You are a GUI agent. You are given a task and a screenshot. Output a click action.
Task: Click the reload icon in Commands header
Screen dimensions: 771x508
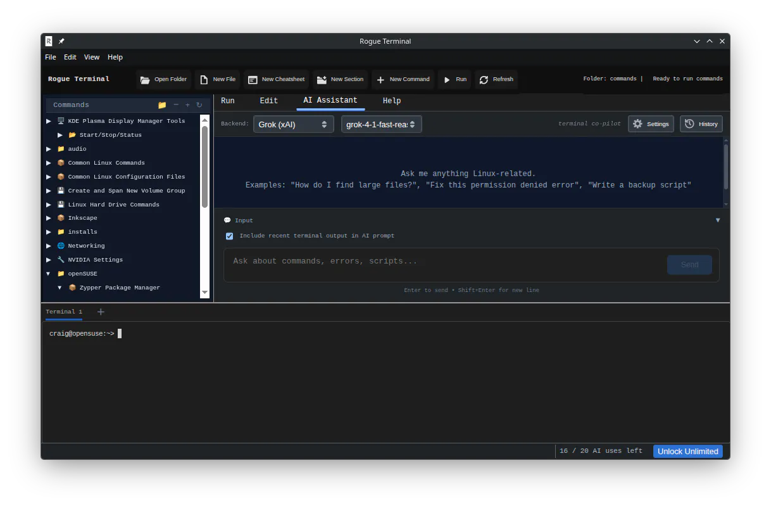tap(199, 105)
